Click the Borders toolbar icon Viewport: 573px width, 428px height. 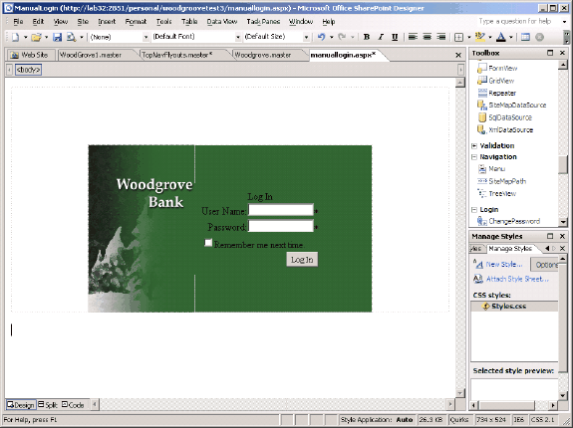pos(458,37)
